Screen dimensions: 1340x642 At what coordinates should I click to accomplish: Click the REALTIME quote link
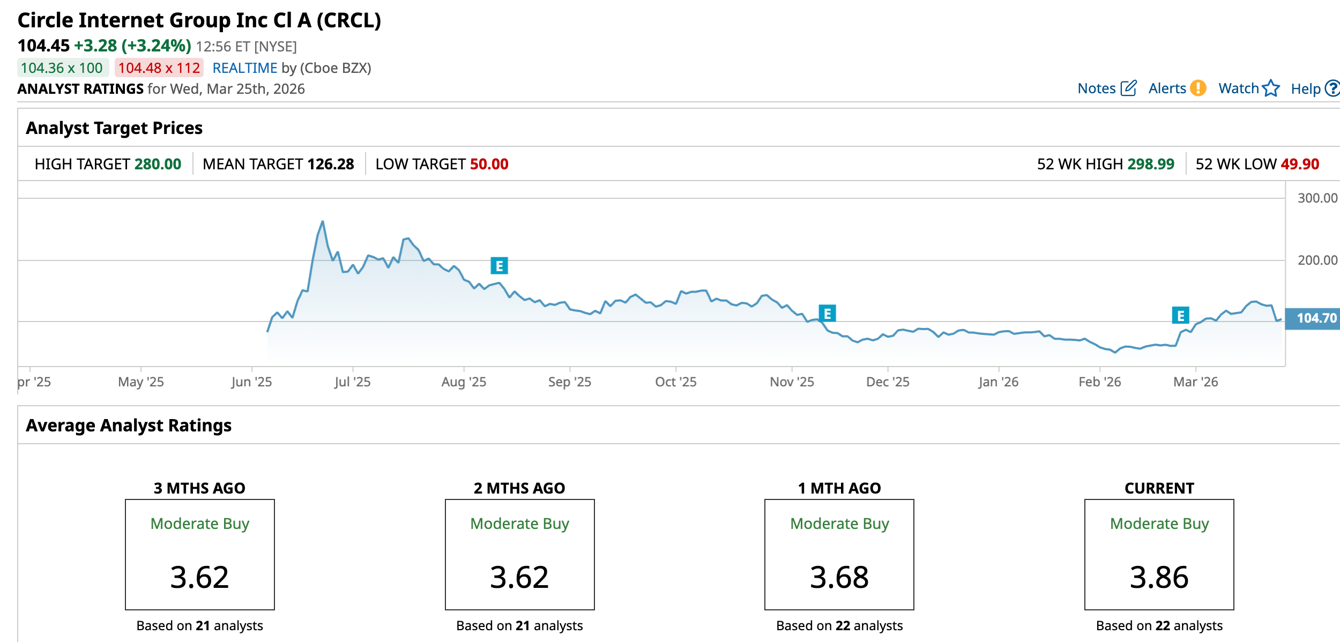245,68
